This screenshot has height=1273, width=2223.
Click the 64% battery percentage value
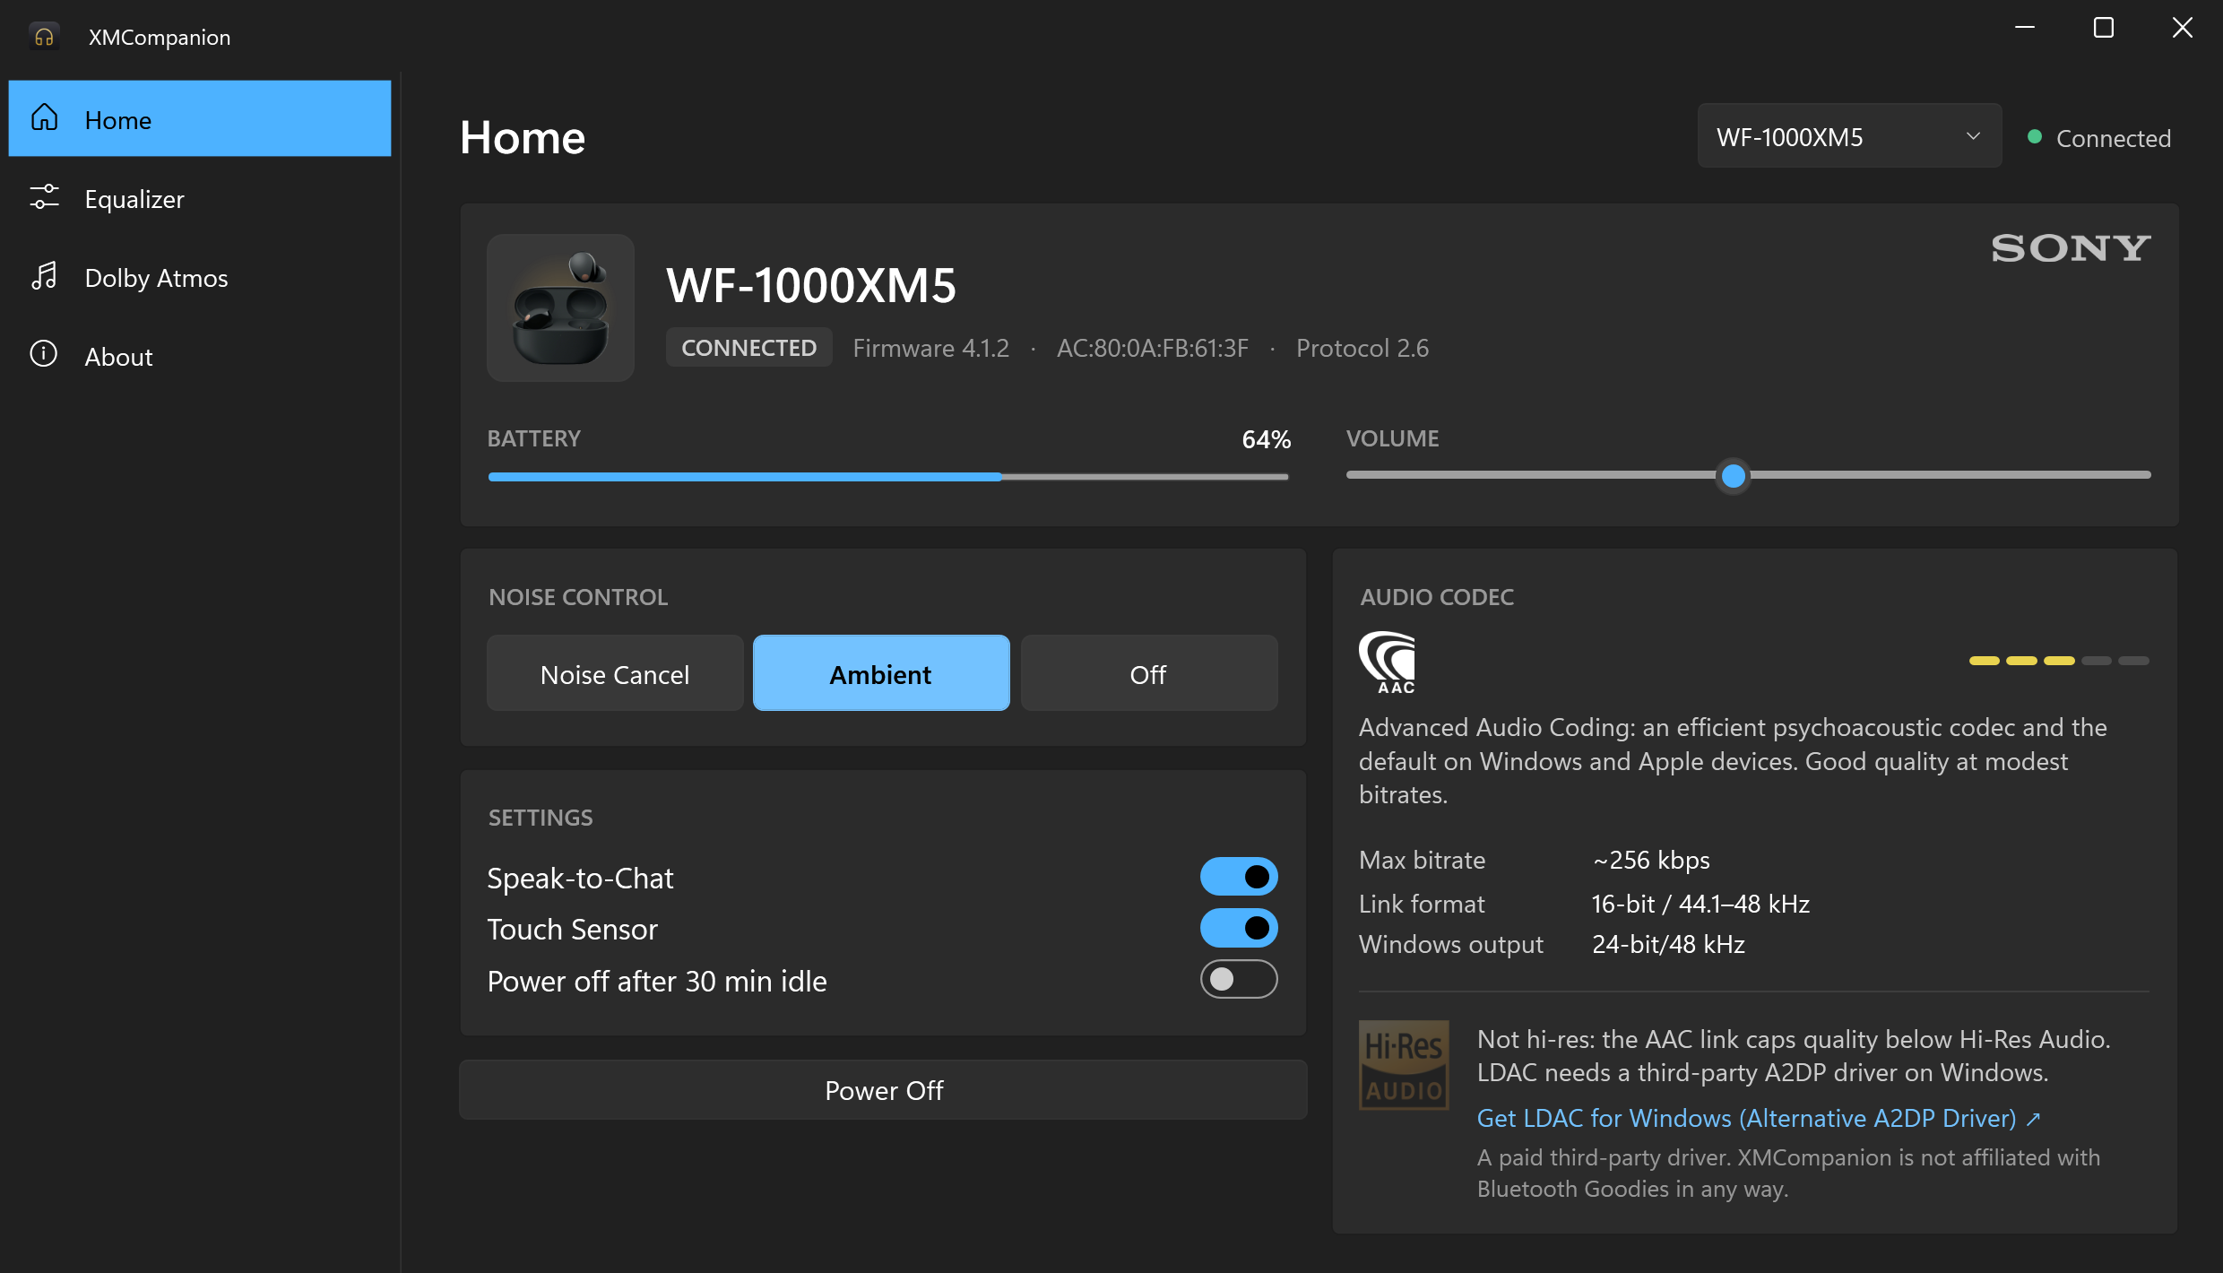1266,439
